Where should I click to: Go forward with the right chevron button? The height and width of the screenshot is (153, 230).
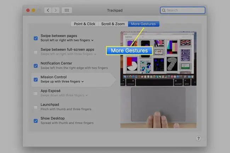[x=56, y=10]
